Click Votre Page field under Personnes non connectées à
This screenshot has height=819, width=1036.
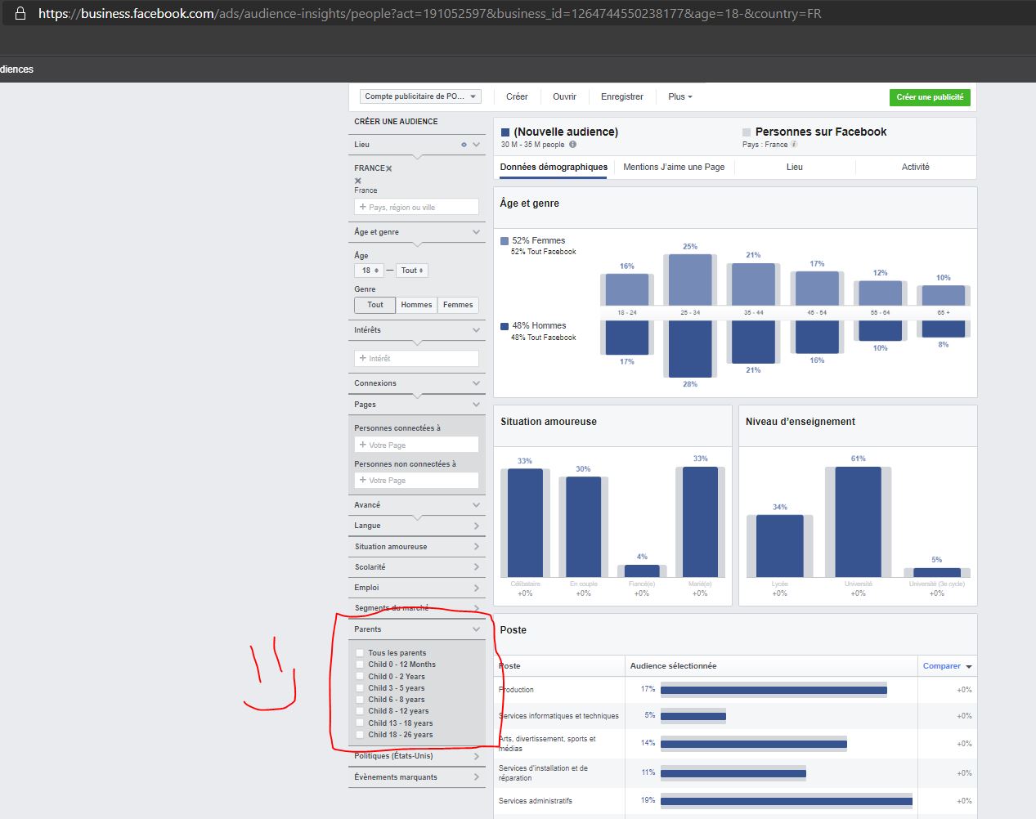tap(417, 481)
